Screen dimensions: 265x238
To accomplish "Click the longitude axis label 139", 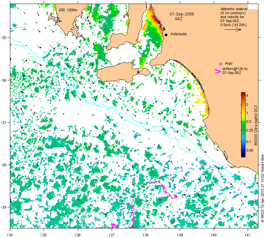I will point(180,235).
